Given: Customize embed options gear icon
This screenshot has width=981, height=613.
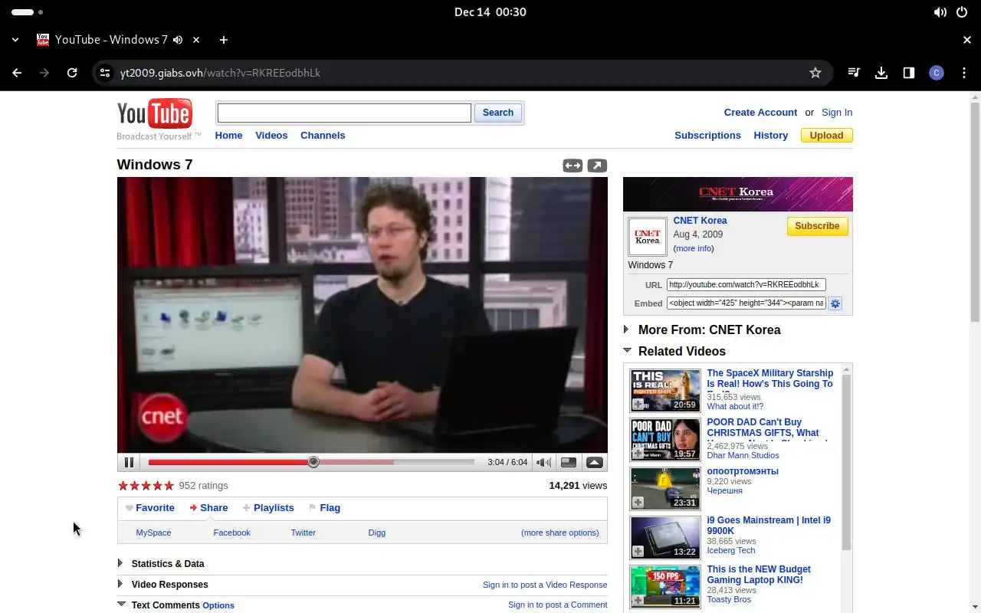Looking at the screenshot, I should (x=835, y=303).
